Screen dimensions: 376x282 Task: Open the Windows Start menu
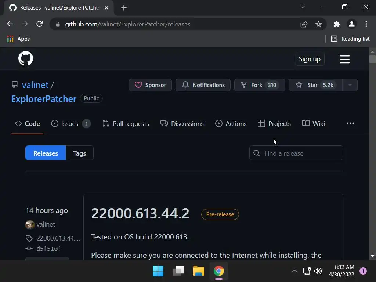[x=158, y=271]
